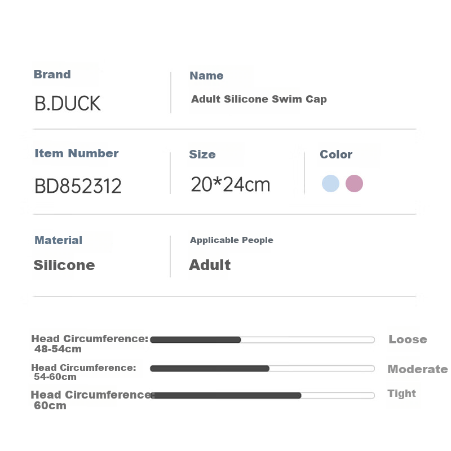Click the Moderate fit label

[417, 369]
